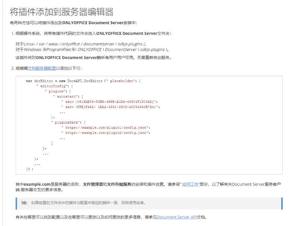Screen dimensions: 298x226
Task: Click the "placeholder" string in the code
Action: click(121, 81)
